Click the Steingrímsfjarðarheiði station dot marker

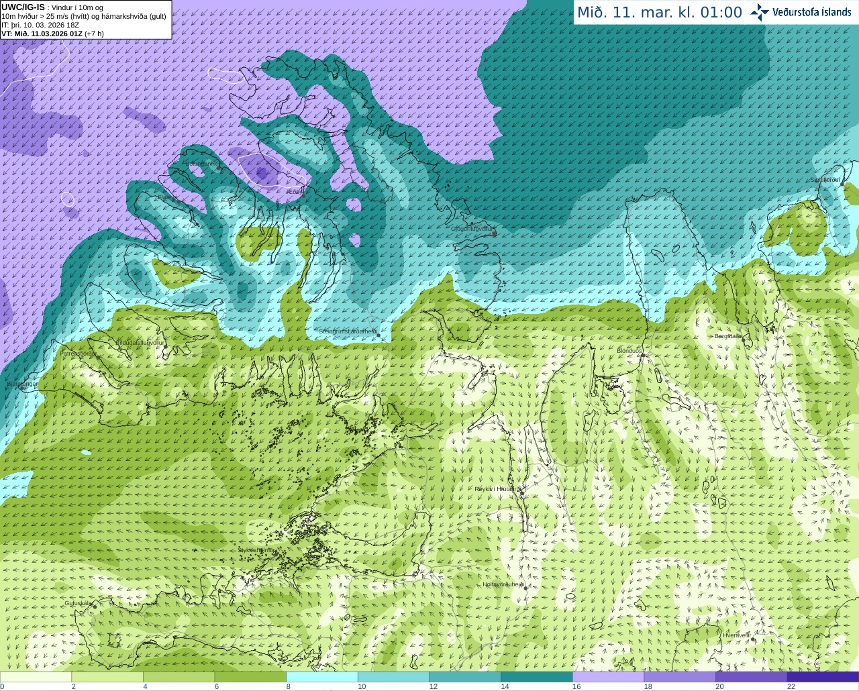378,335
